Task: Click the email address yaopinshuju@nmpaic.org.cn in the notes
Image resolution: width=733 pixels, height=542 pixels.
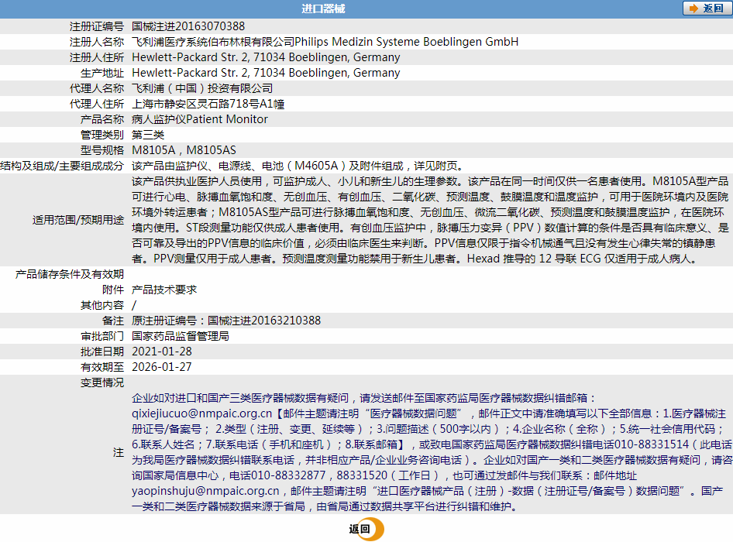Action: 205,491
